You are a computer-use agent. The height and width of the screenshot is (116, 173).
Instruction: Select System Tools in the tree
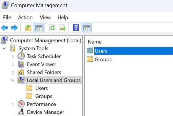point(33,48)
